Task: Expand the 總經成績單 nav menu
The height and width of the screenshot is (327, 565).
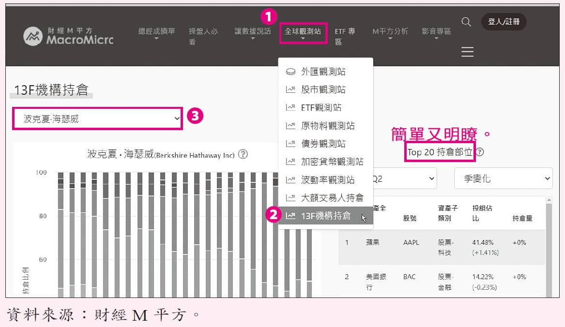Action: coord(157,33)
